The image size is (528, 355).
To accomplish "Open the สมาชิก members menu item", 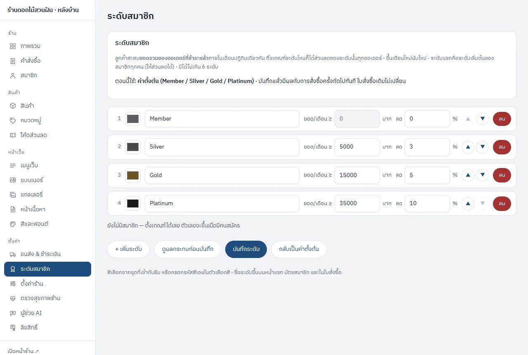I will pos(47,75).
